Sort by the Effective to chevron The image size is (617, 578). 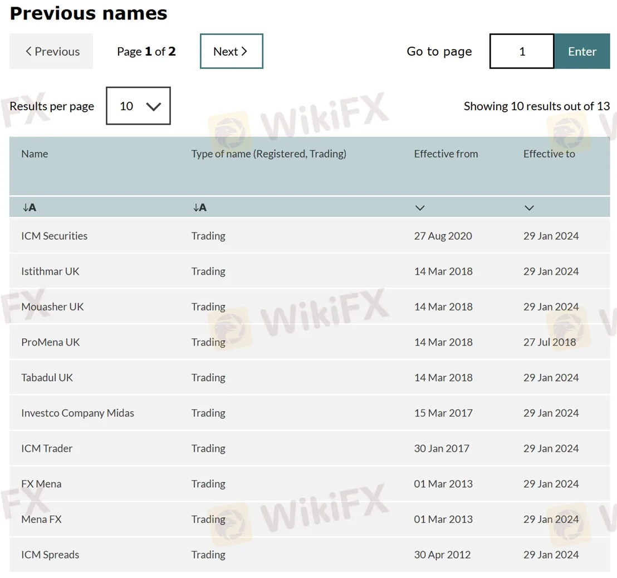[x=529, y=208]
